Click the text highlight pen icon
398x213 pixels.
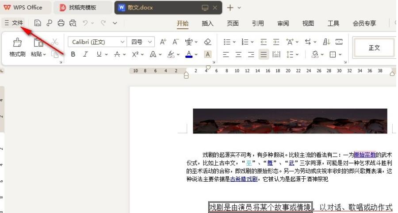171,54
